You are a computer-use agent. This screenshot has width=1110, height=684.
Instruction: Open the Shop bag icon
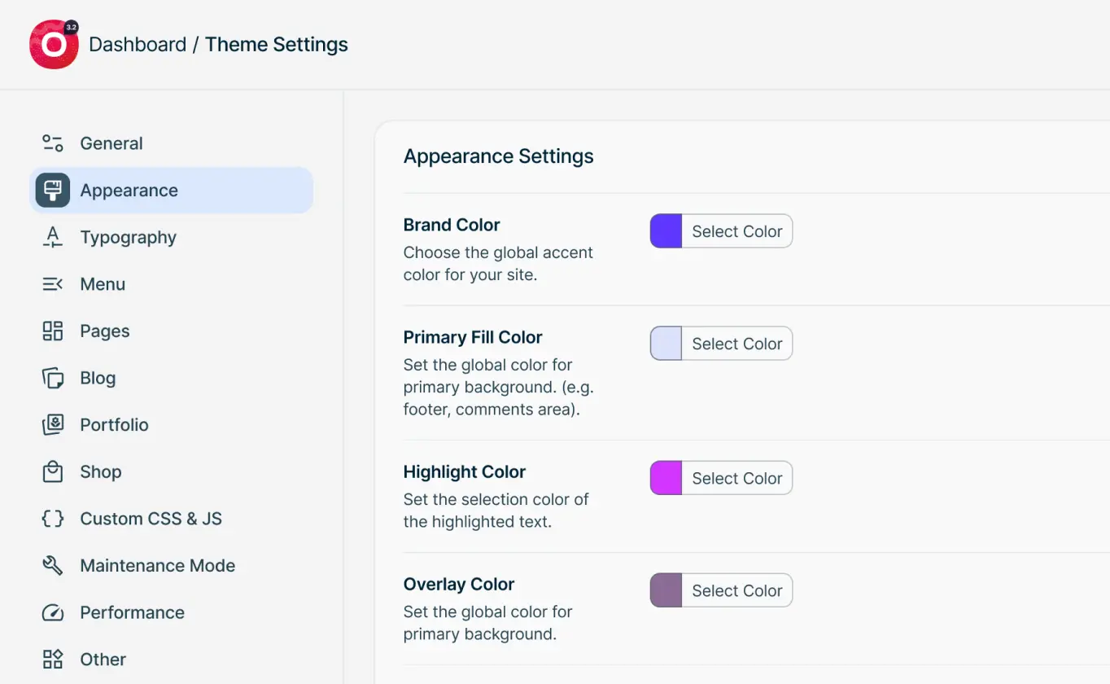point(52,471)
